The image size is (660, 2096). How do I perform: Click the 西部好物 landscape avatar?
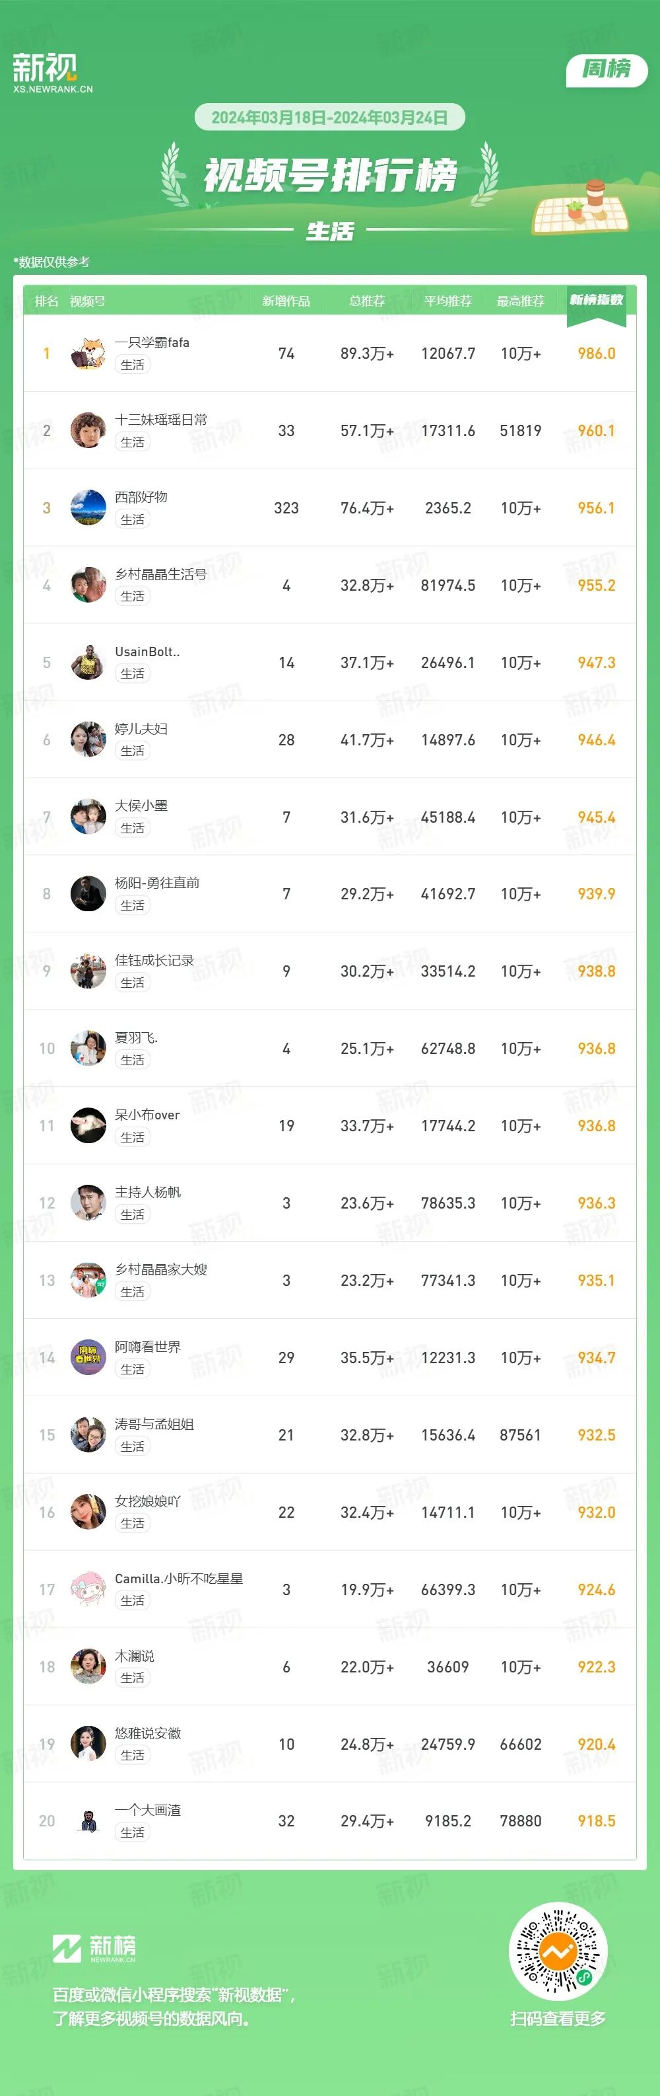click(x=88, y=507)
